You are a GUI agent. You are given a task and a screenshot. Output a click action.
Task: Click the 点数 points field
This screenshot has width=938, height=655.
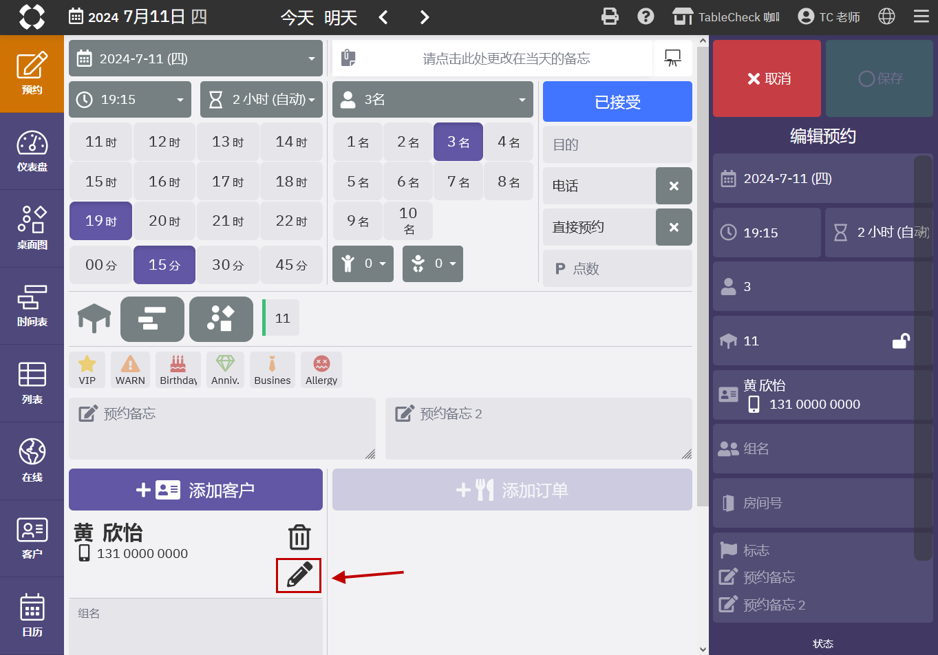[x=617, y=268]
